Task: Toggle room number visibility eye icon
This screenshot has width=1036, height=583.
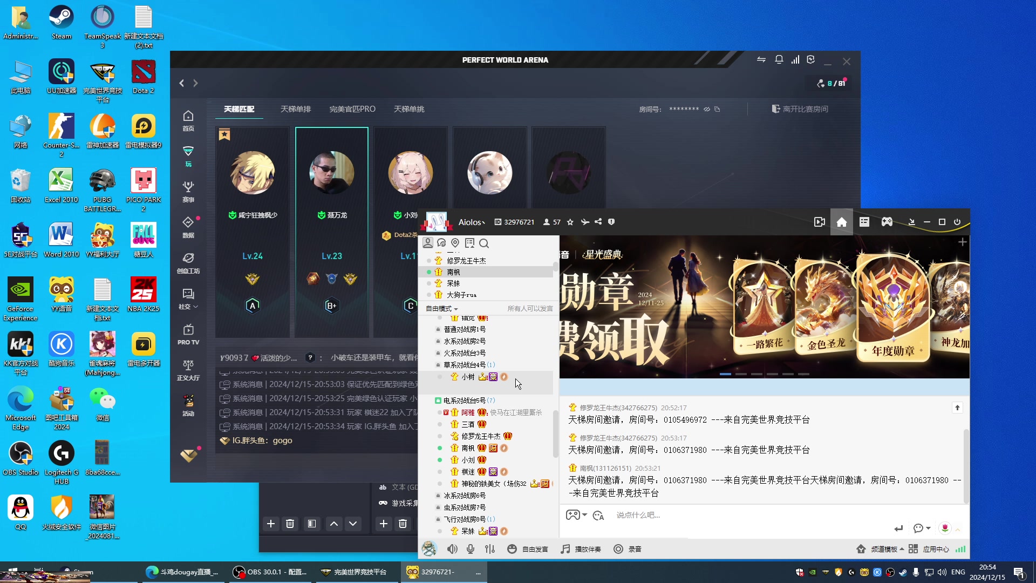Action: 706,109
